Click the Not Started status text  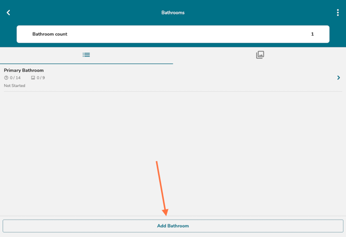(14, 86)
